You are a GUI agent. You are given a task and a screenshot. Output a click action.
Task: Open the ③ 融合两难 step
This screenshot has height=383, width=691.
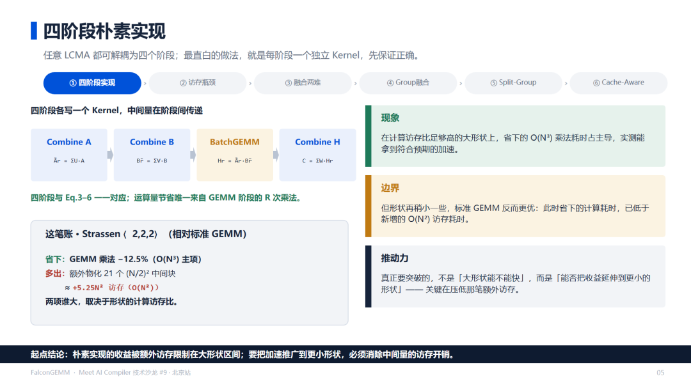tap(303, 82)
